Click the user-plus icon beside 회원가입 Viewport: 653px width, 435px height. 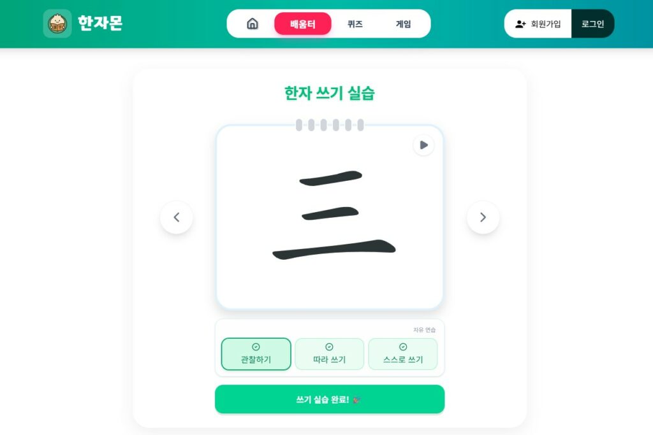(x=520, y=24)
